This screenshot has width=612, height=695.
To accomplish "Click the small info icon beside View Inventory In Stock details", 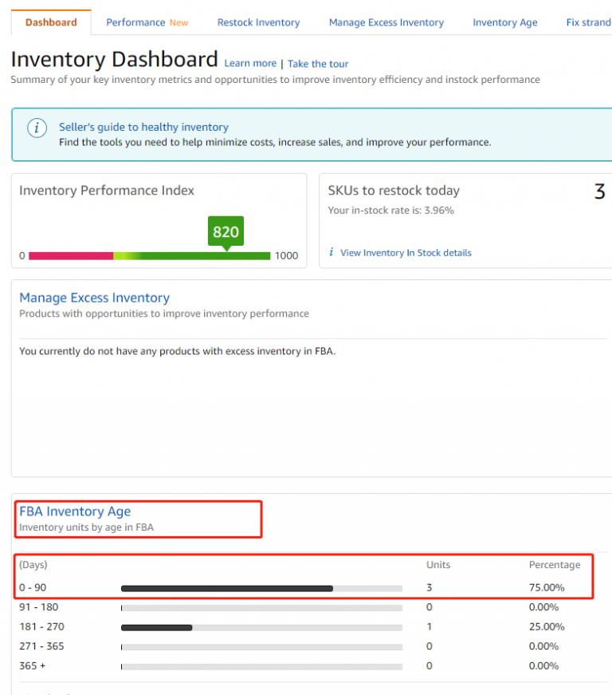I will click(x=331, y=251).
